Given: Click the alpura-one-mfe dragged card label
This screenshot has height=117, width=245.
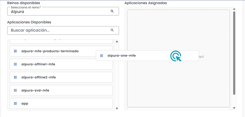Looking at the screenshot, I should pyautogui.click(x=122, y=56).
